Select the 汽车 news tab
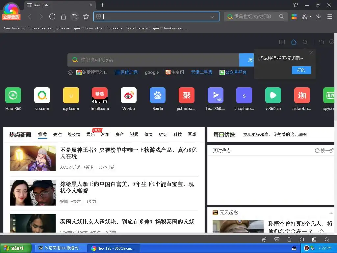This screenshot has width=337, height=253. coord(105,134)
